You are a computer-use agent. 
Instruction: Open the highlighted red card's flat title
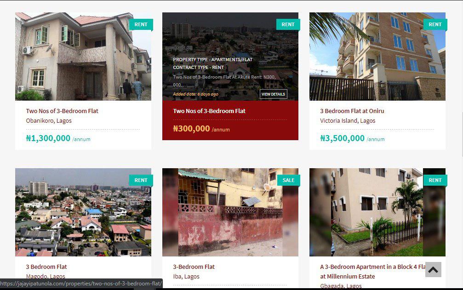pyautogui.click(x=209, y=111)
